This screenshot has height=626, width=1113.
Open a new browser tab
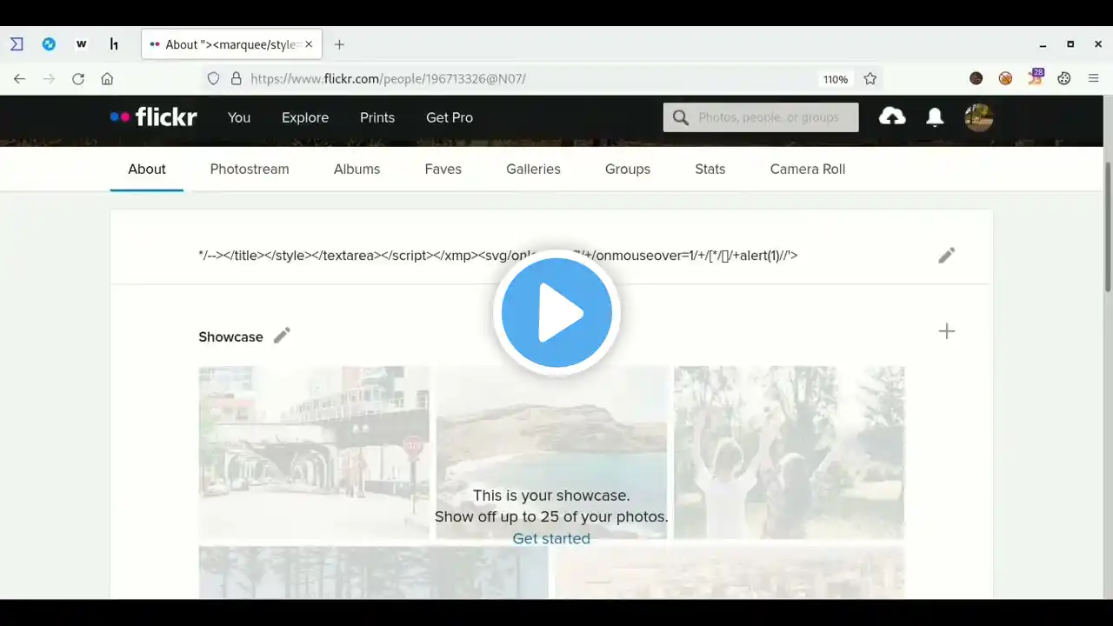[x=339, y=44]
